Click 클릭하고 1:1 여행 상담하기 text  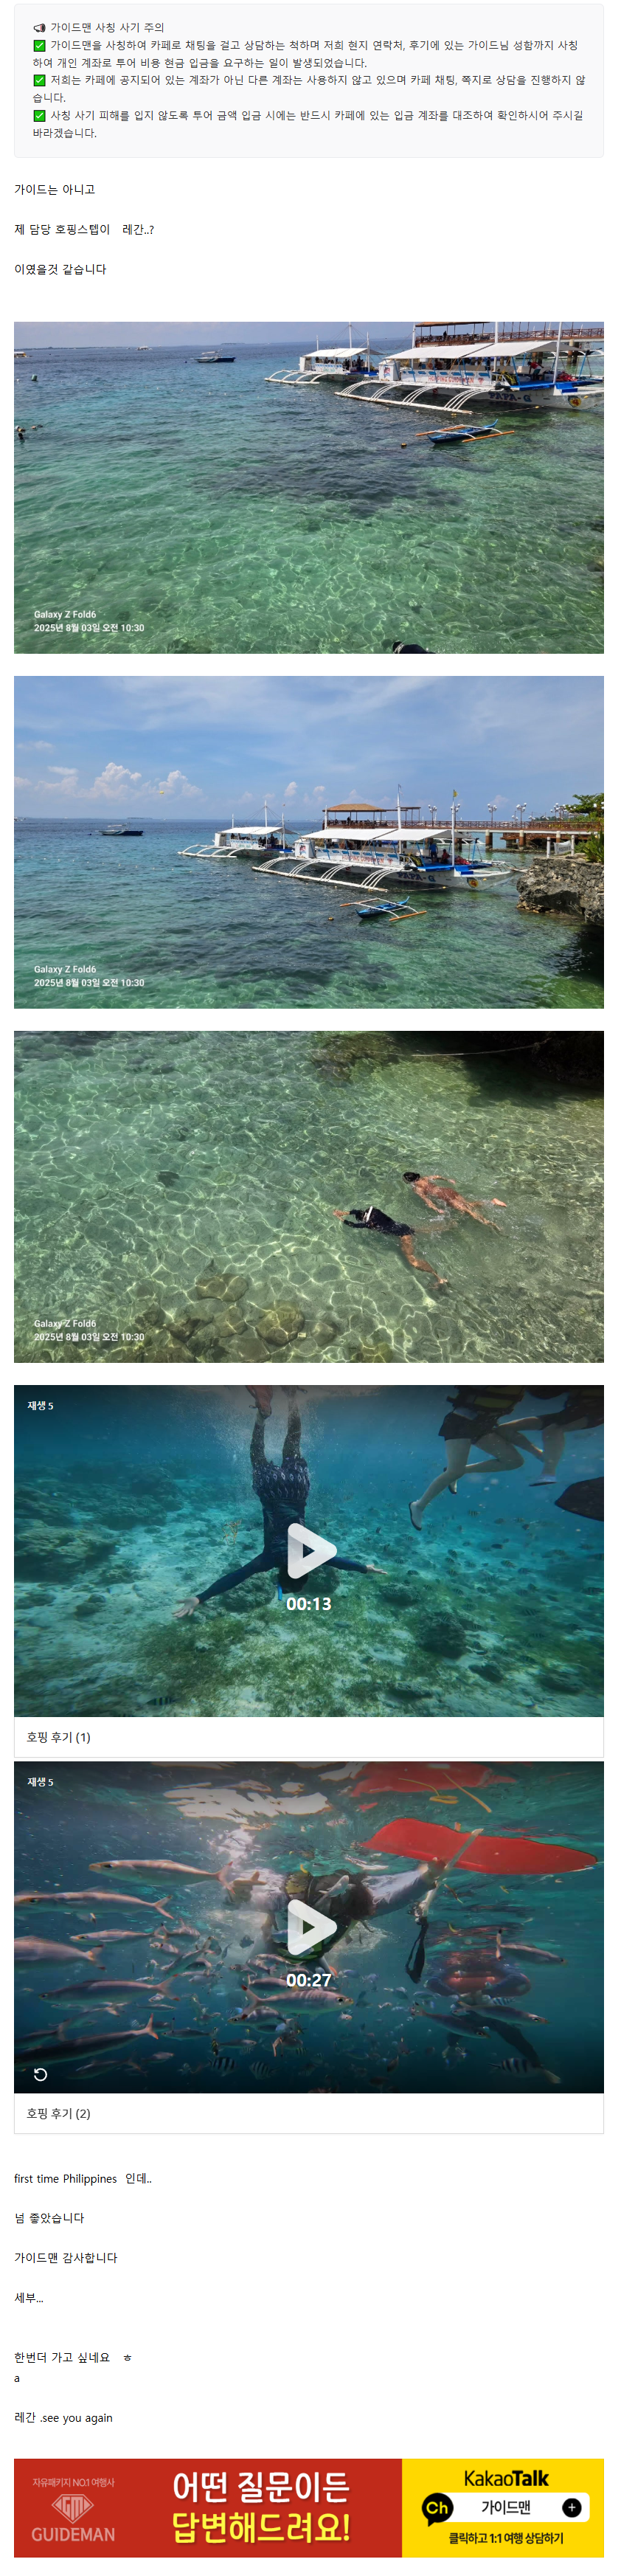[x=506, y=2538]
